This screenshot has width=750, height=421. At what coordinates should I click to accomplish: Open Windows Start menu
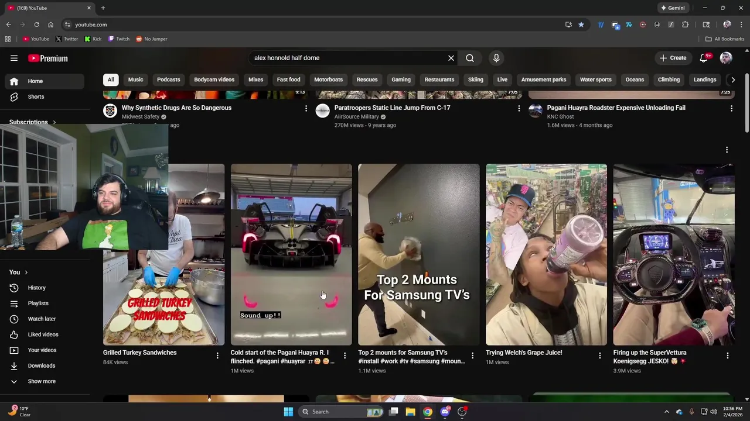click(288, 412)
